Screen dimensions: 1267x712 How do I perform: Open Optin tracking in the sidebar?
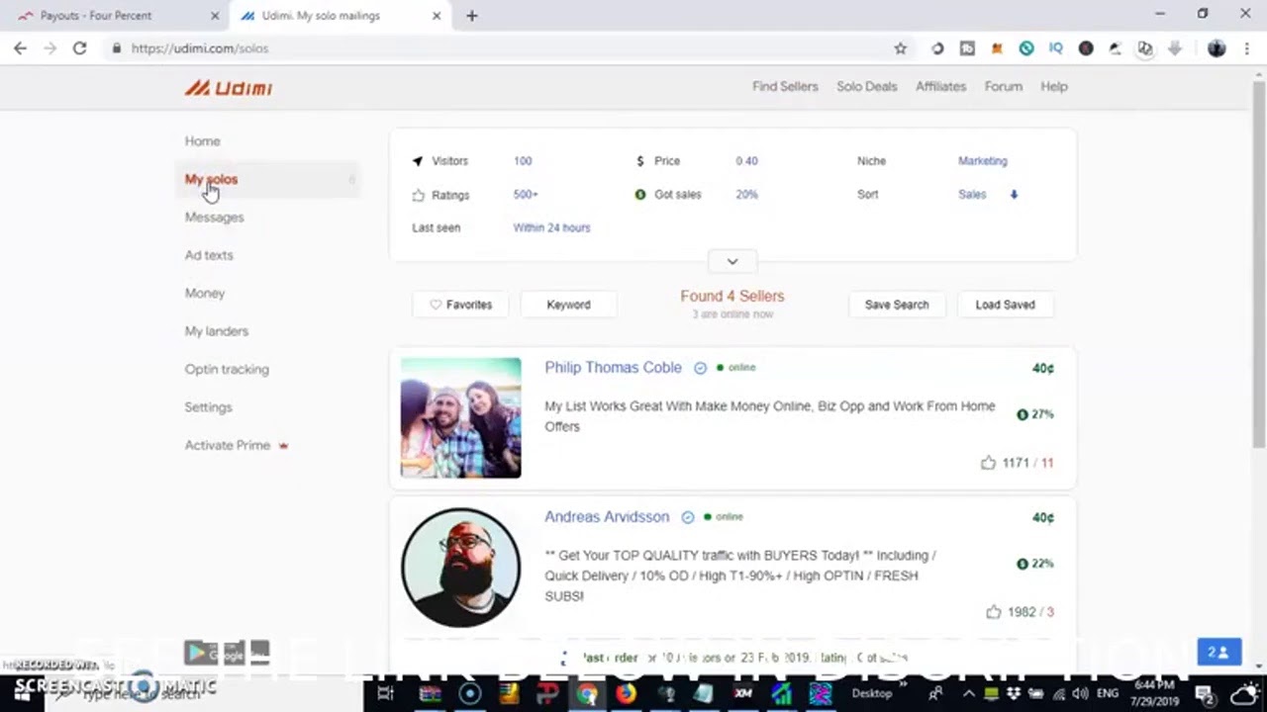[227, 370]
